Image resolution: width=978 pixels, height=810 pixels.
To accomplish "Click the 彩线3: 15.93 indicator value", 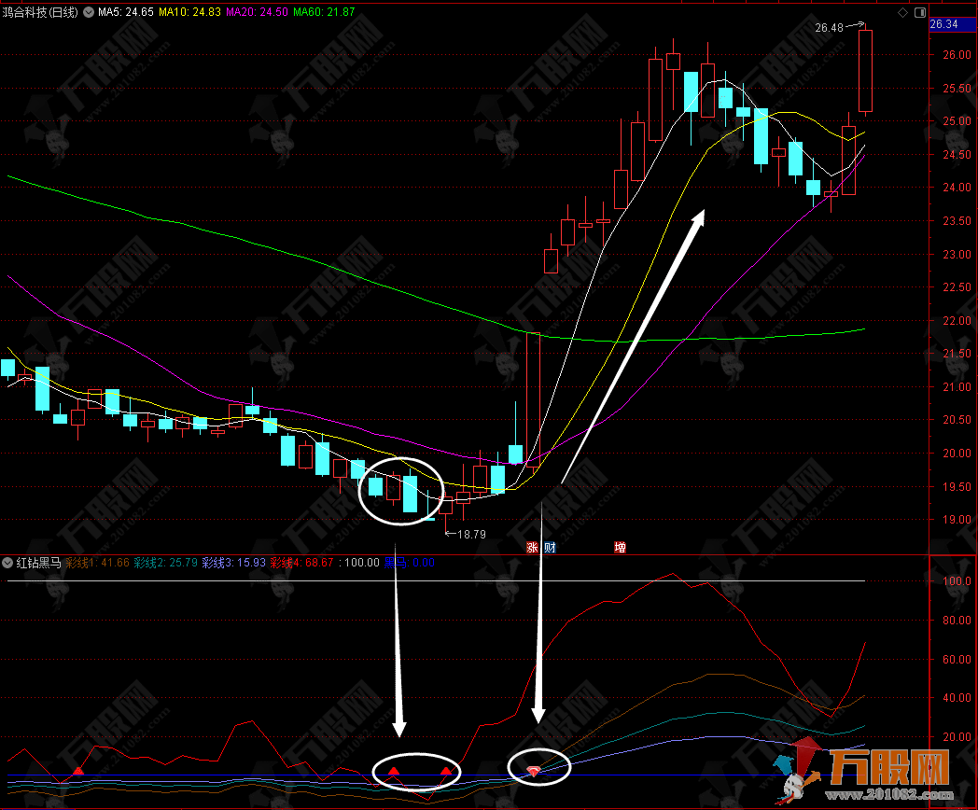I will coord(234,563).
